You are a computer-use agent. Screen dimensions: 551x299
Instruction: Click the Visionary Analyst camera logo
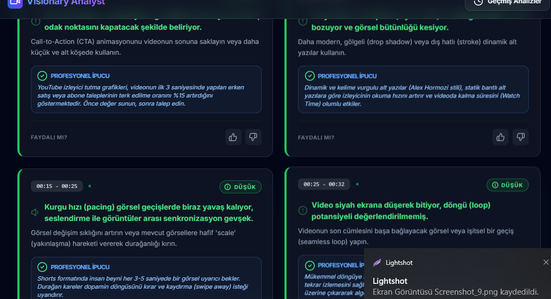pyautogui.click(x=15, y=3)
